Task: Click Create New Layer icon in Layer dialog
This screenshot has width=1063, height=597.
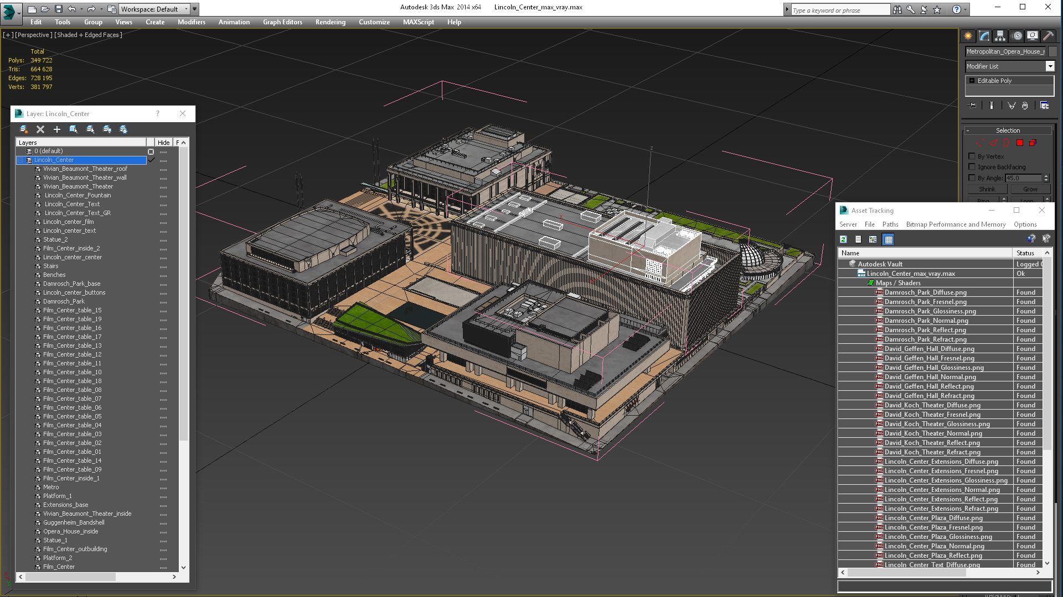Action: (24, 129)
